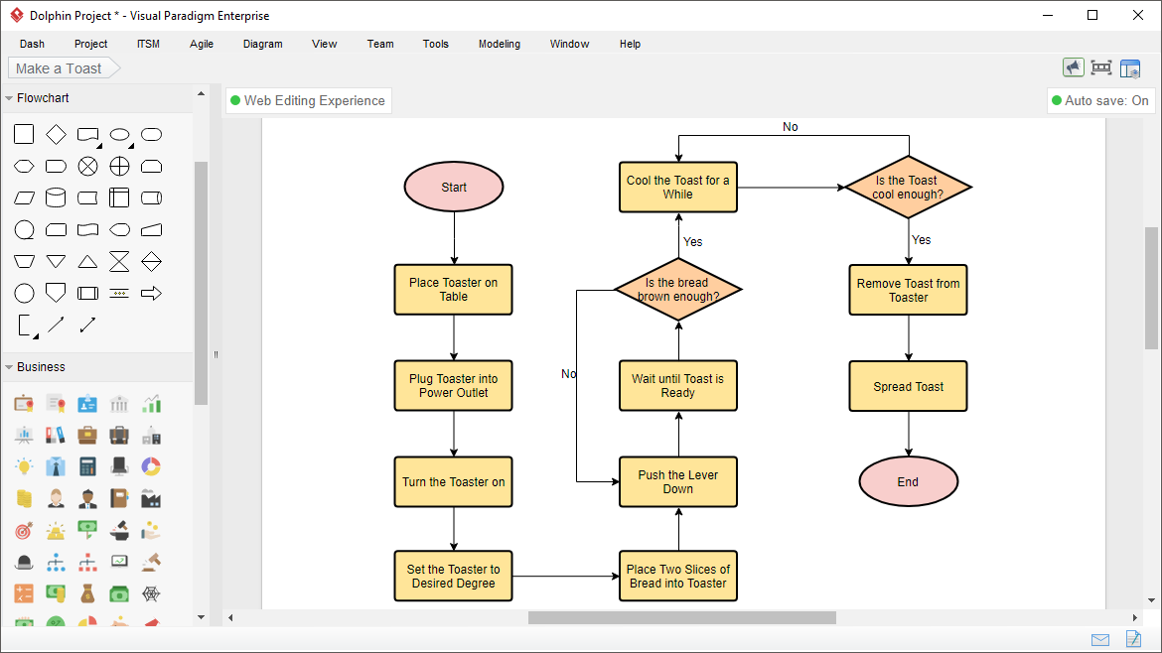Collapse the Business shapes section

click(x=8, y=366)
